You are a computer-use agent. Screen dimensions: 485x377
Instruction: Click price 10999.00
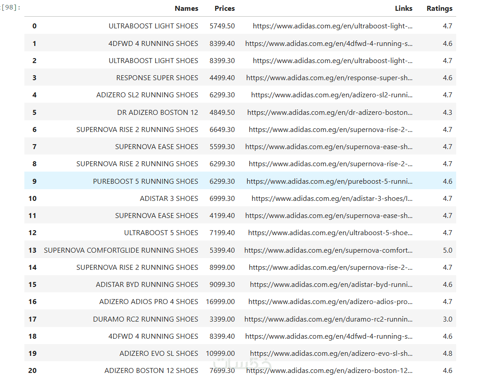[220, 353]
